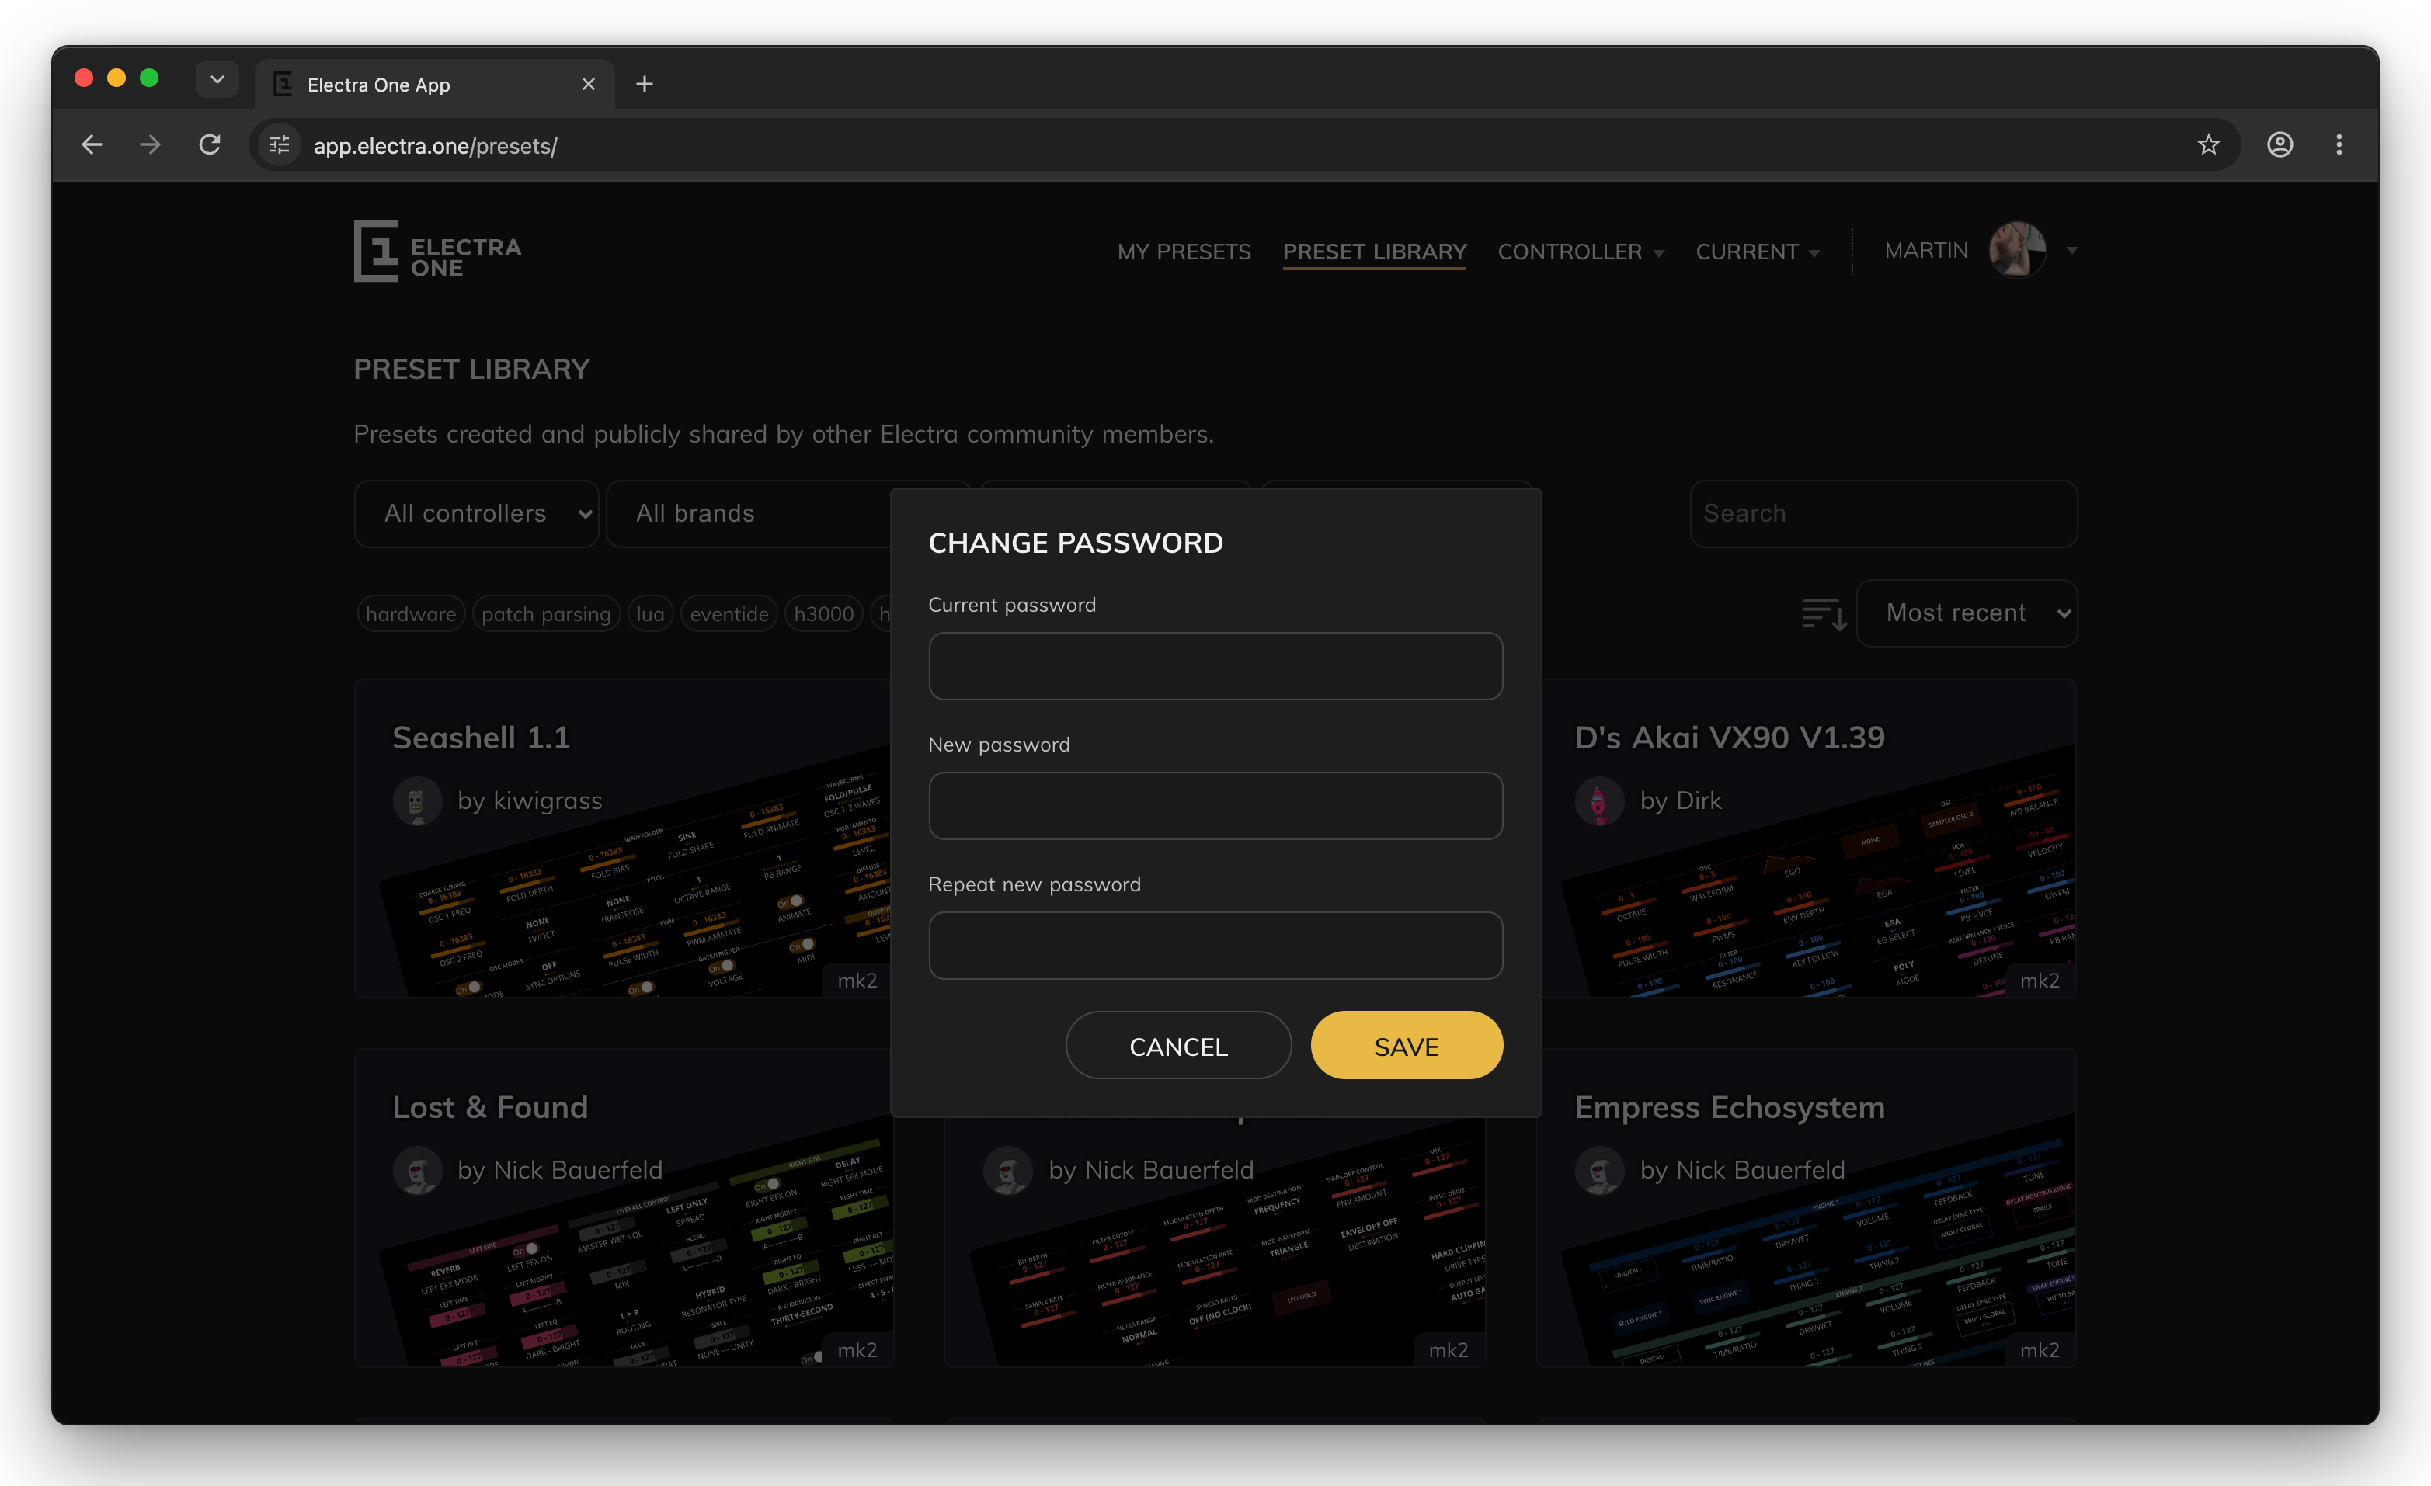Viewport: 2431px width, 1486px height.
Task: Filter by the lua tag
Action: point(650,614)
